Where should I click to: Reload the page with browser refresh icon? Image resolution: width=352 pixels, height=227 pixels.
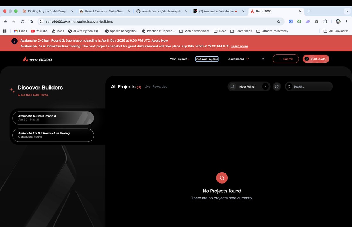(x=22, y=21)
